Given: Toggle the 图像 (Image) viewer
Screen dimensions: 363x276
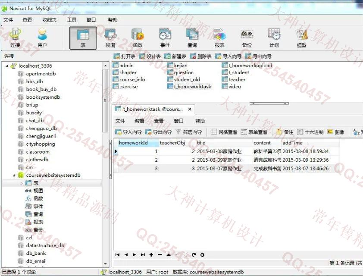Looking at the screenshot, I should tap(336, 132).
